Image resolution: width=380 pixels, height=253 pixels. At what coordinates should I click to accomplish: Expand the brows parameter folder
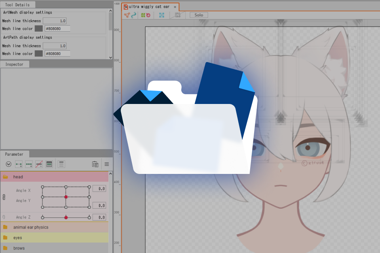tap(5, 248)
